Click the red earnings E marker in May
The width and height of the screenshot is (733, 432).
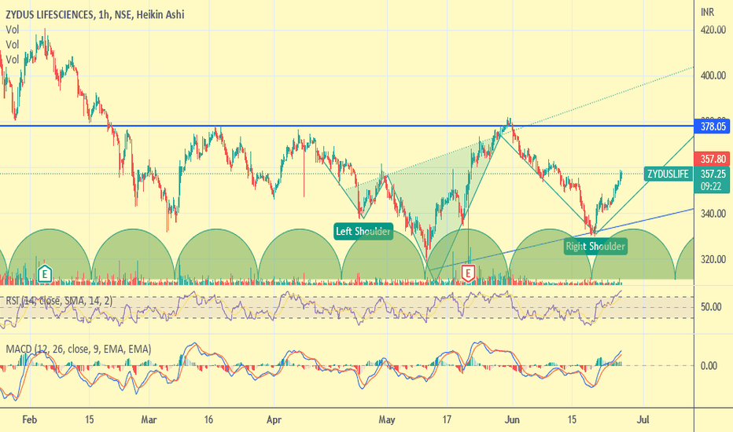coord(469,273)
